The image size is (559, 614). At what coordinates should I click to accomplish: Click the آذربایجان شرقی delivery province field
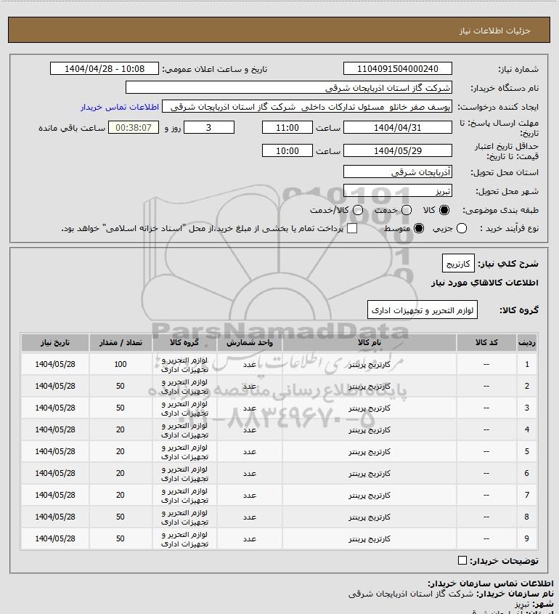point(397,172)
